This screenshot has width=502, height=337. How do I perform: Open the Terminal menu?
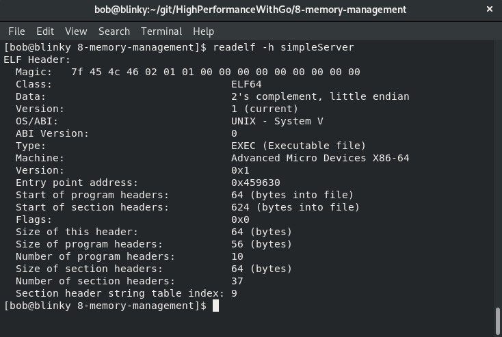point(161,31)
